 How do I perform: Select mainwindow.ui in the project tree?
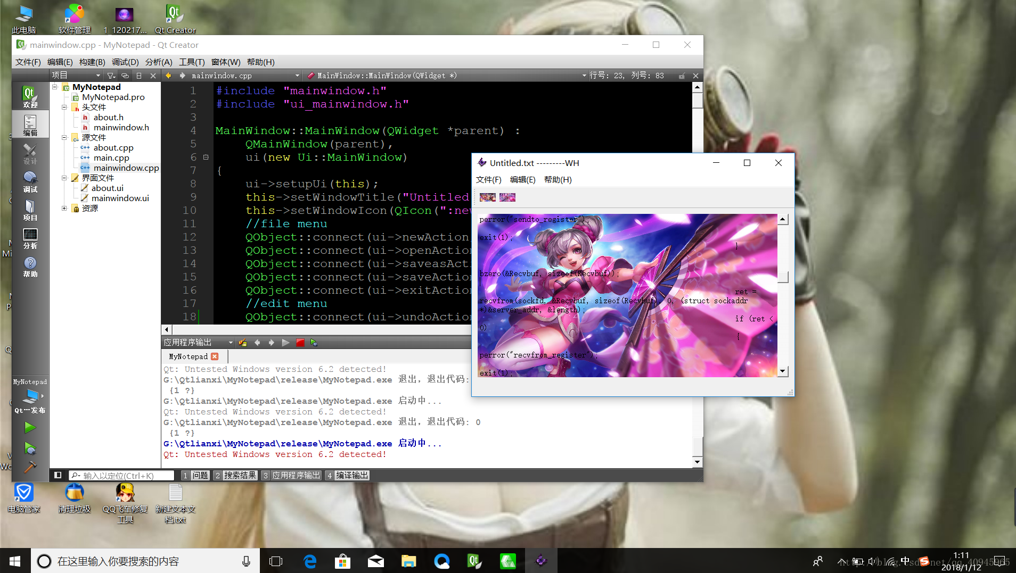pyautogui.click(x=120, y=198)
